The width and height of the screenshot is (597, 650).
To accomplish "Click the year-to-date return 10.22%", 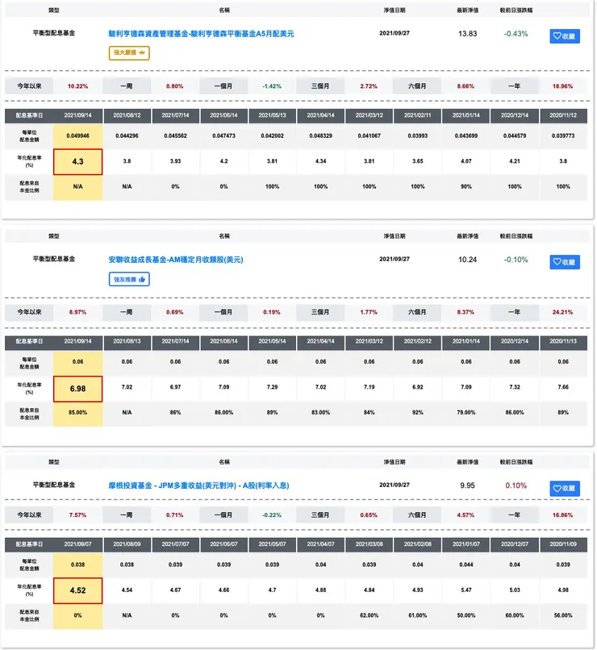I will [x=78, y=86].
